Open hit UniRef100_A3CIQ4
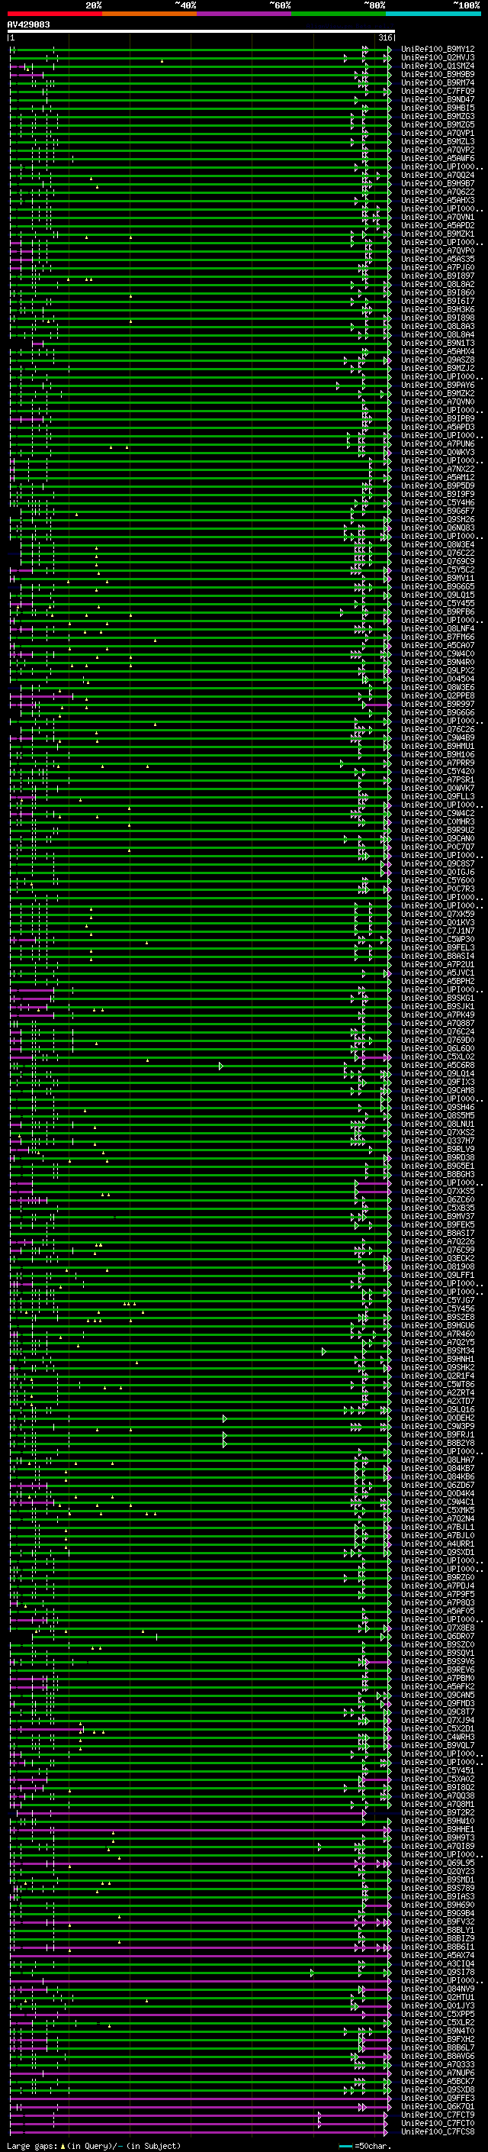Image resolution: width=488 pixels, height=2152 pixels. click(438, 1964)
